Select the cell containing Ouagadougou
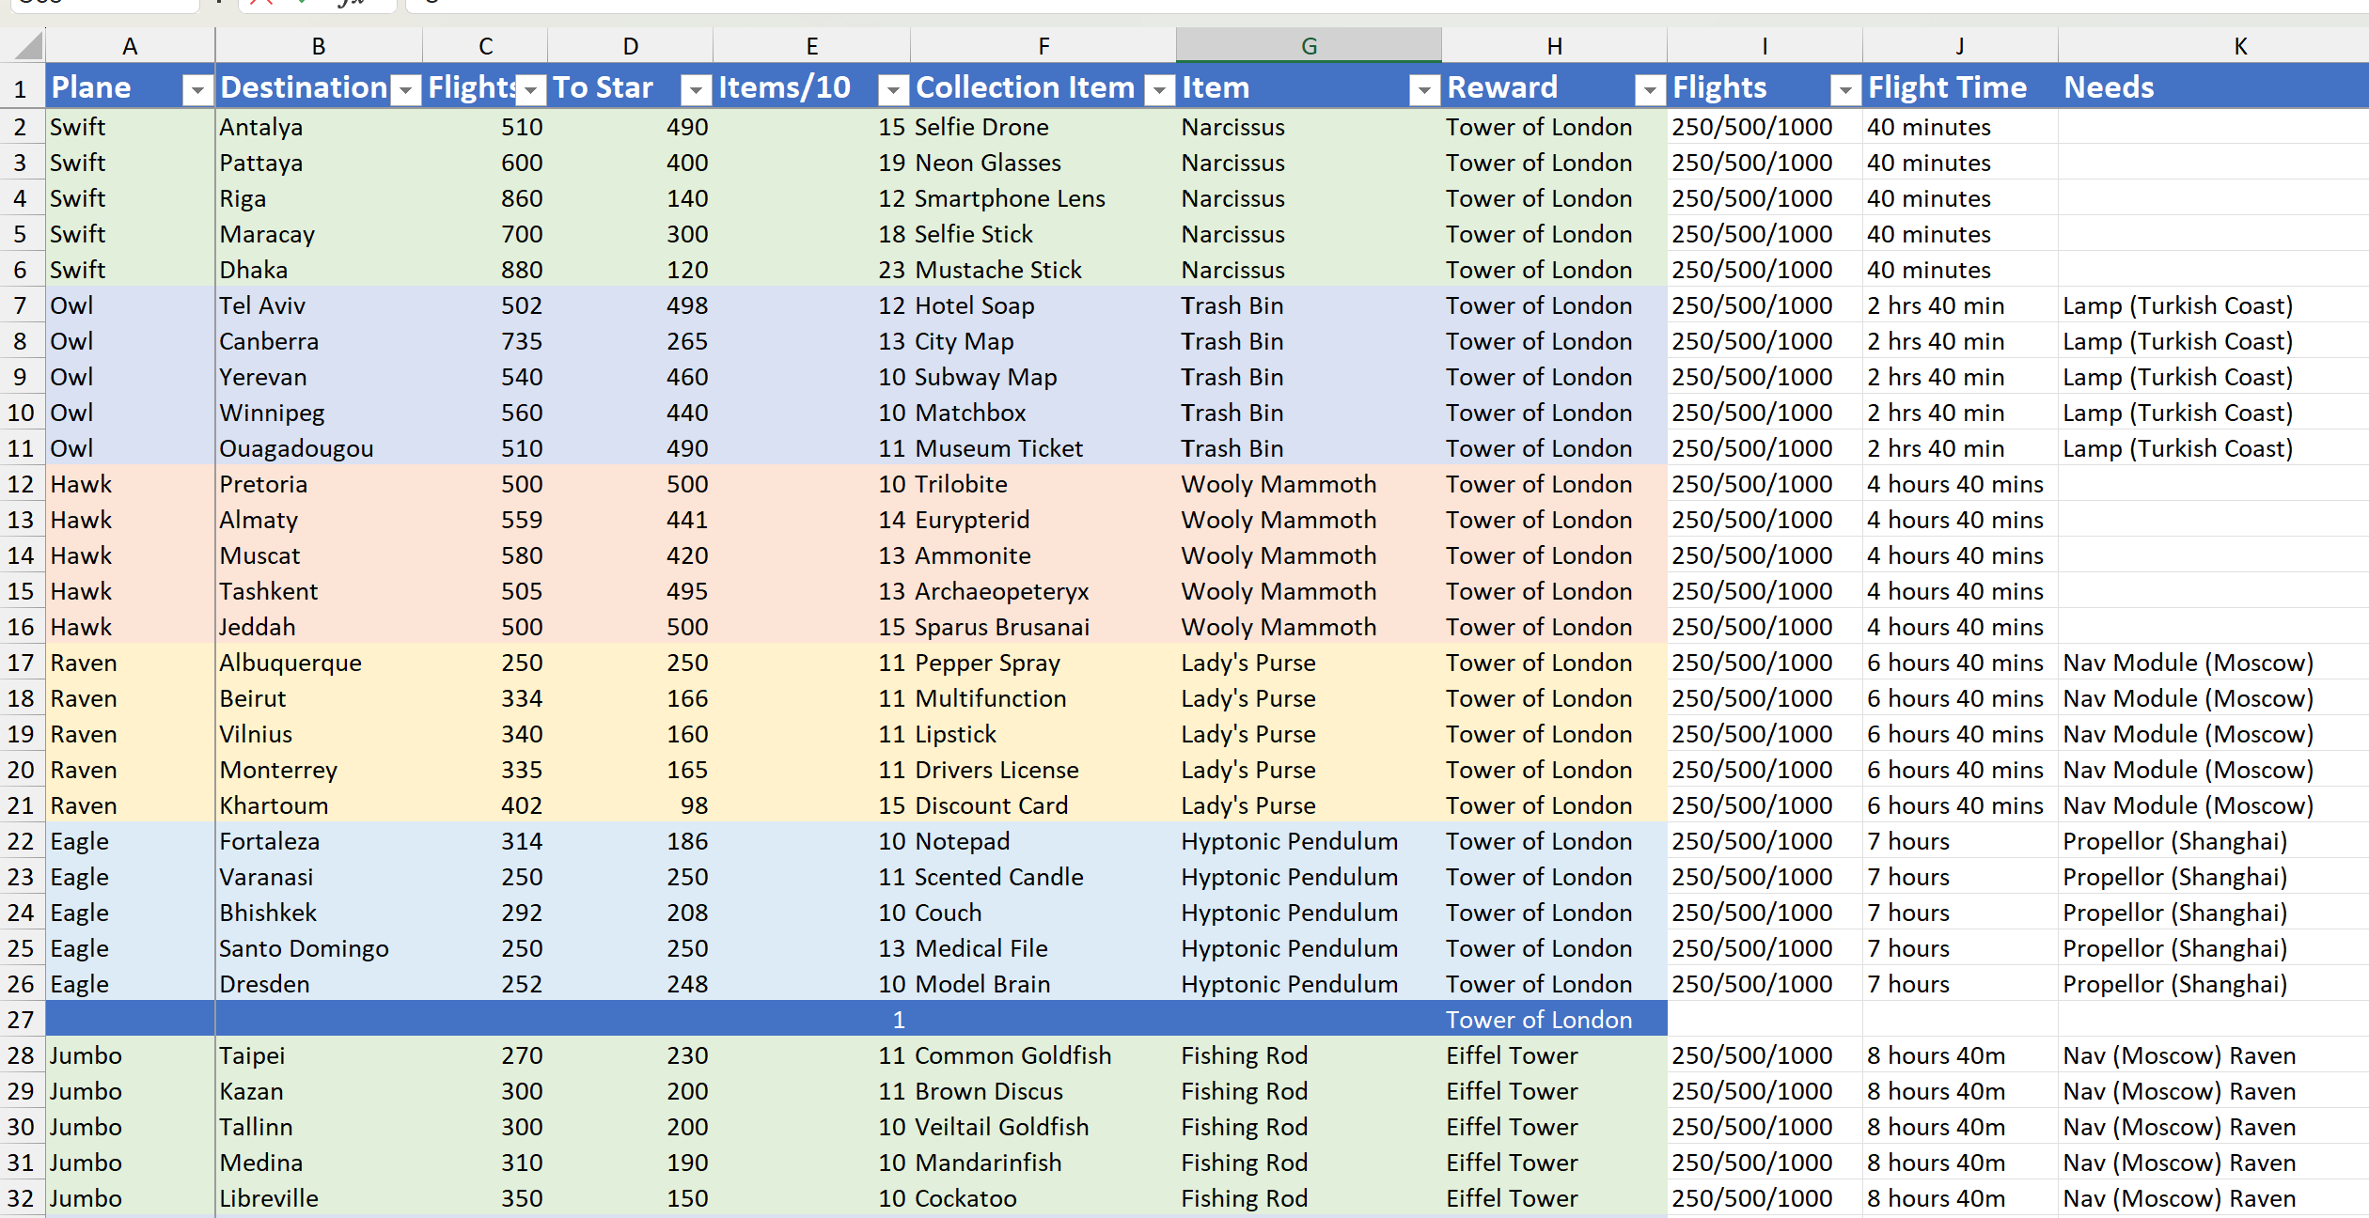 point(319,448)
